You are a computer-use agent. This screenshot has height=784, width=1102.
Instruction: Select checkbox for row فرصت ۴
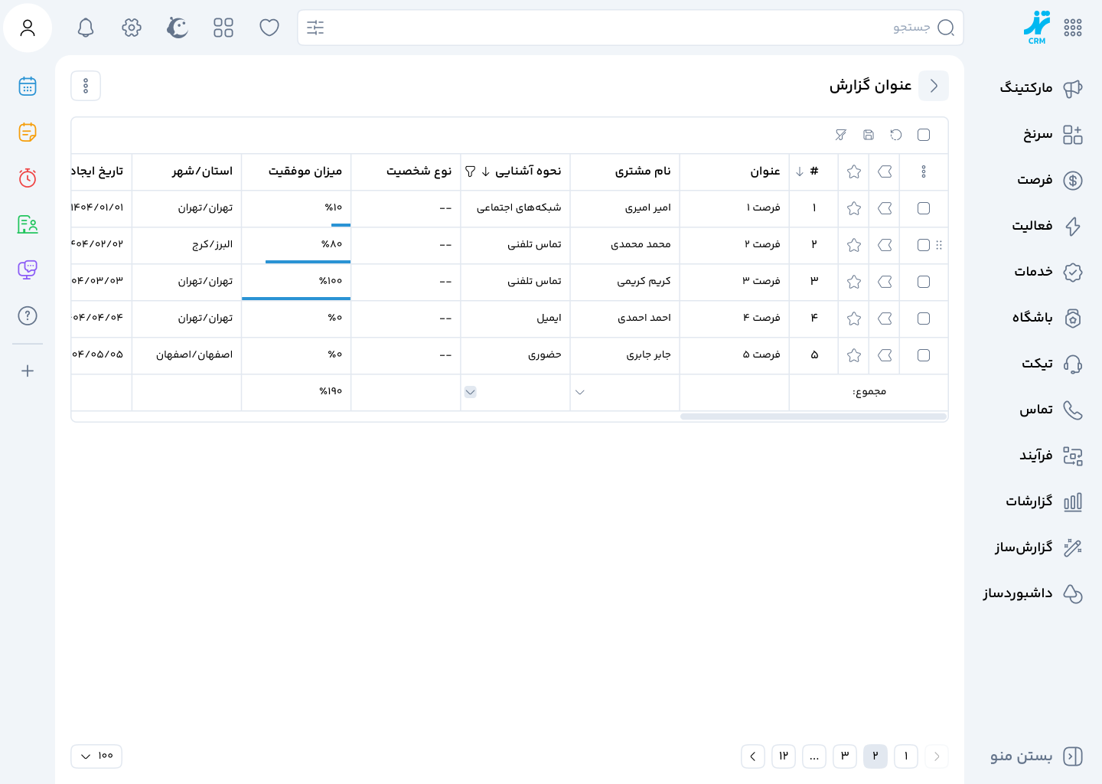(924, 318)
